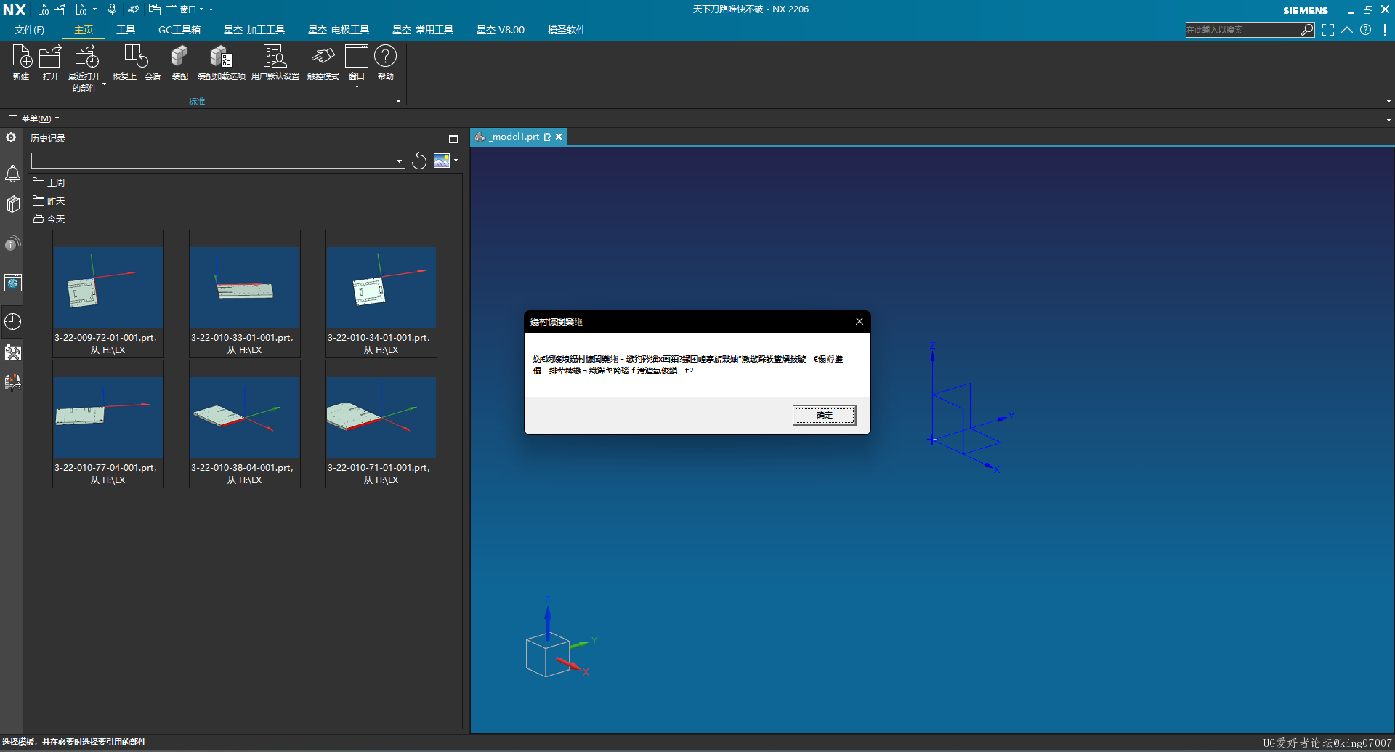Click the refresh history icon
This screenshot has width=1395, height=752.
419,161
